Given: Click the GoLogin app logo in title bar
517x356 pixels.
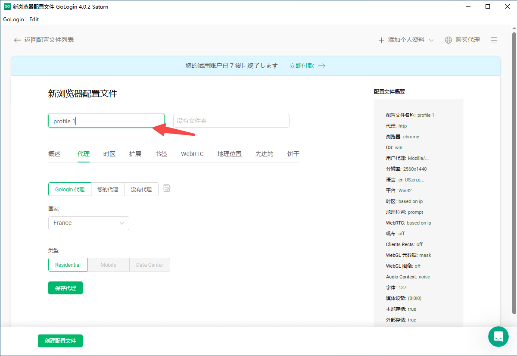Looking at the screenshot, I should pyautogui.click(x=7, y=6).
